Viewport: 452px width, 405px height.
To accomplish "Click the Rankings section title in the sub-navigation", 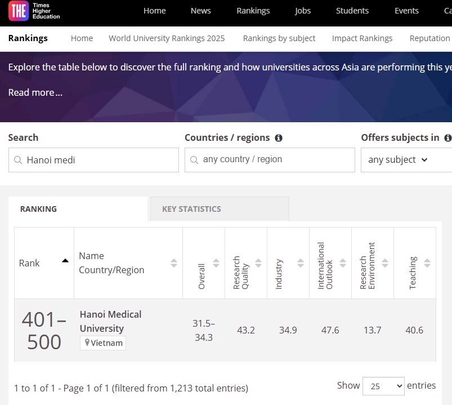I will click(x=28, y=38).
